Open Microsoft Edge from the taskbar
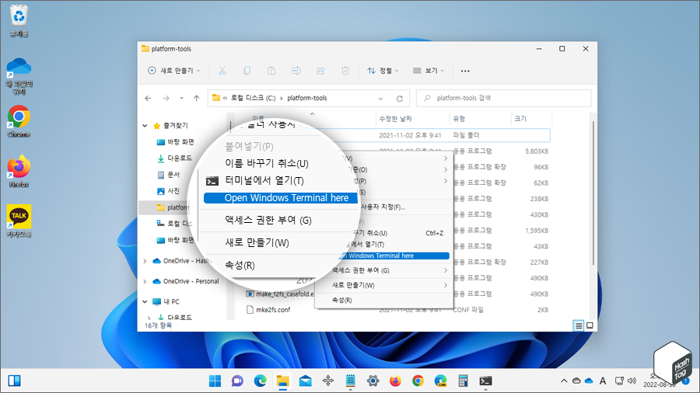Image resolution: width=700 pixels, height=393 pixels. pyautogui.click(x=261, y=381)
